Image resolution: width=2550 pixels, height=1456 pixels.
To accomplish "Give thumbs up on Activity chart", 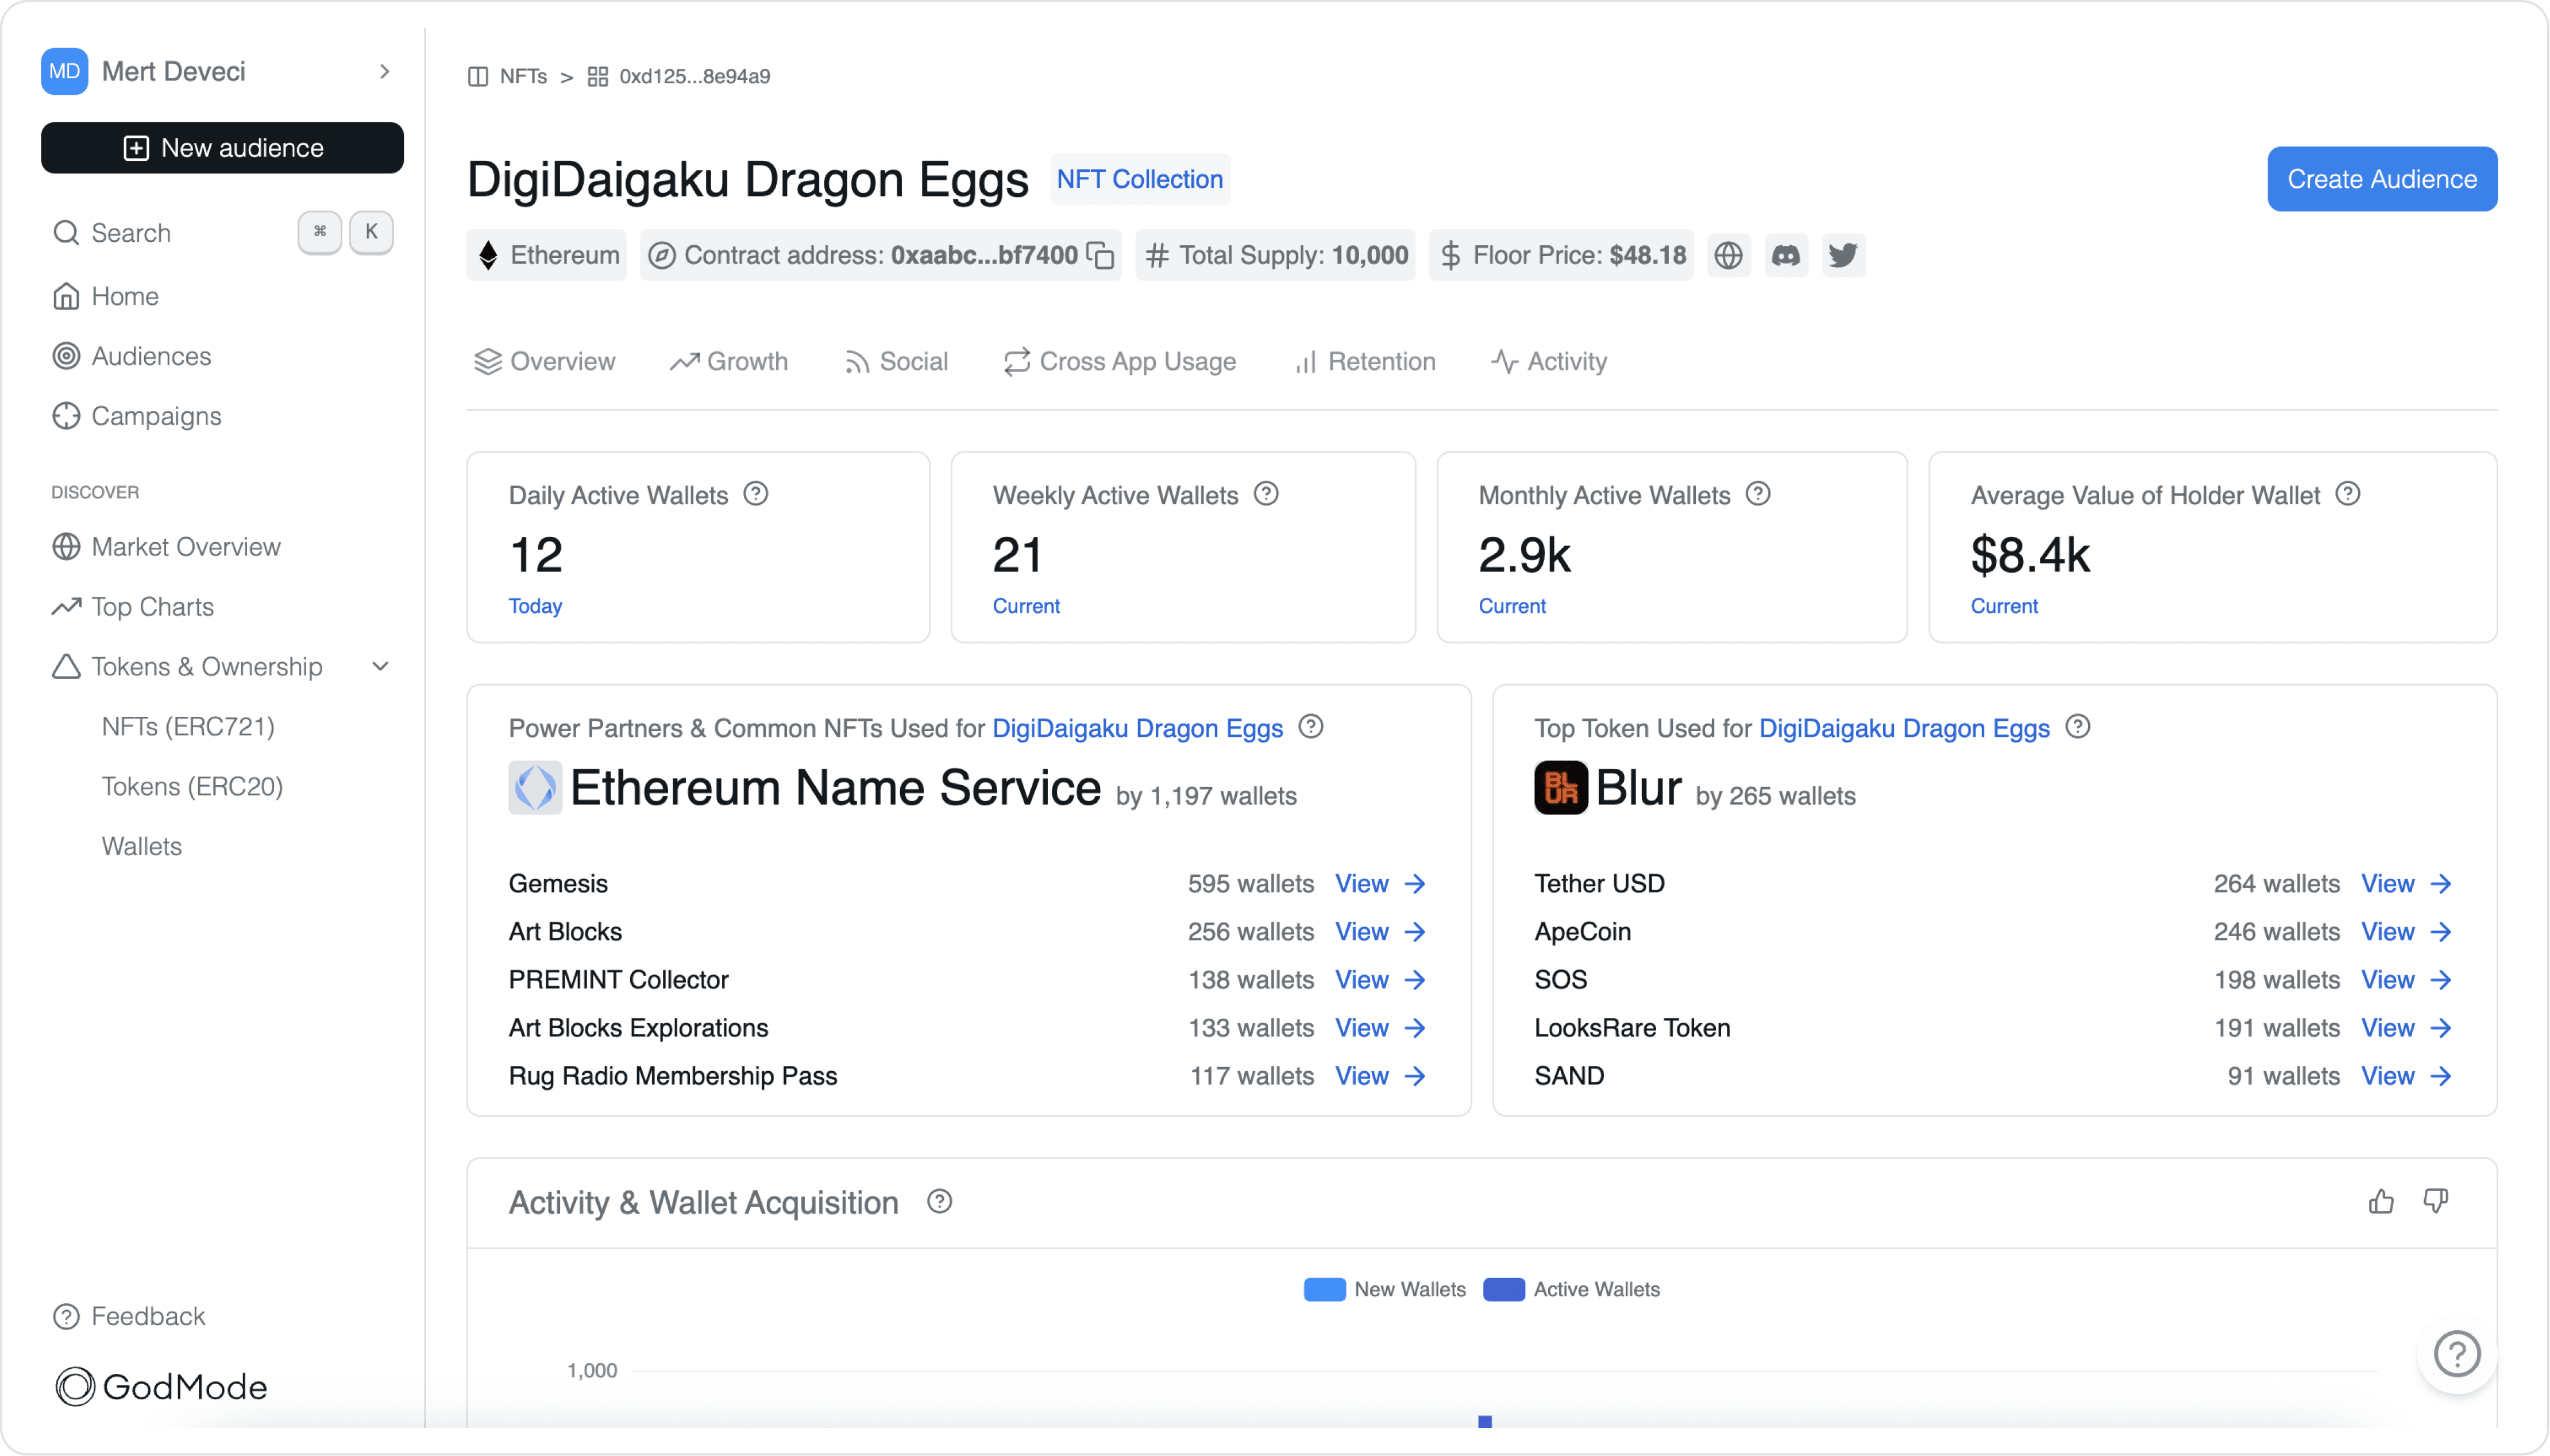I will point(2381,1201).
